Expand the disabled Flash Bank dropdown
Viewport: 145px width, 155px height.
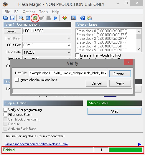[x=69, y=38]
